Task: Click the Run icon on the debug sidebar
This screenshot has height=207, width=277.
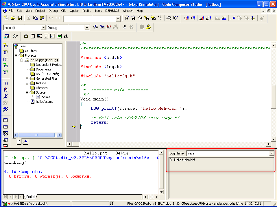Action: click(5, 96)
